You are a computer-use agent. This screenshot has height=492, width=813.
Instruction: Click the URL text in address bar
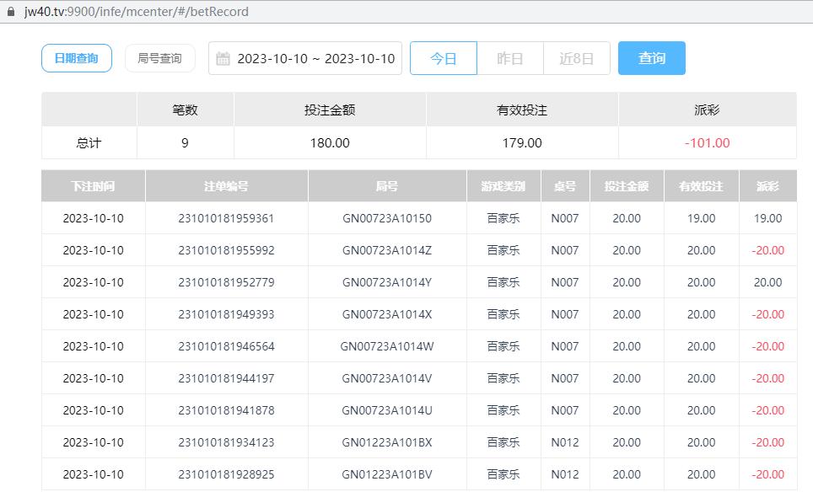pos(137,12)
